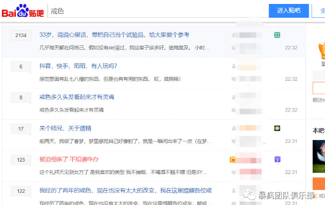Click the dark green badge on the 来个师兄 thread
Viewport: 325px width, 205px height.
point(278,128)
